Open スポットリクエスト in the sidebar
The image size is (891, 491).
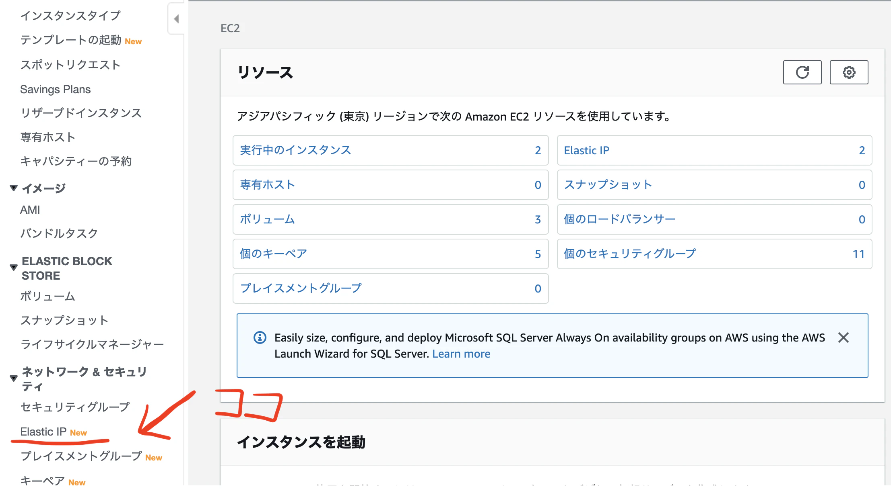(70, 65)
